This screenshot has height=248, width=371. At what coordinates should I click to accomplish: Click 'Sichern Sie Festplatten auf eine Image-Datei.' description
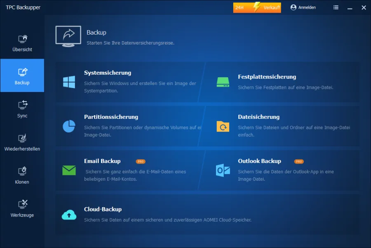pos(286,87)
